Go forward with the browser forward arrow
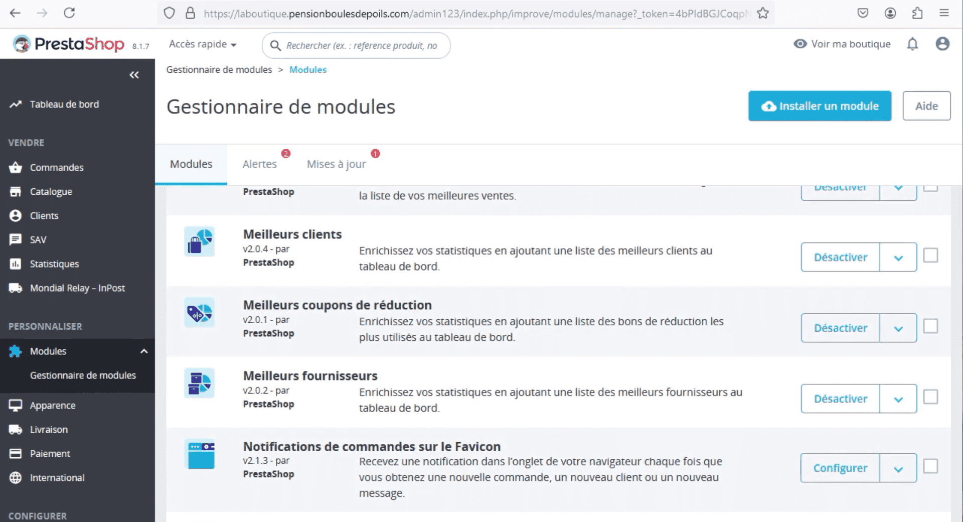The image size is (963, 522). (x=42, y=13)
